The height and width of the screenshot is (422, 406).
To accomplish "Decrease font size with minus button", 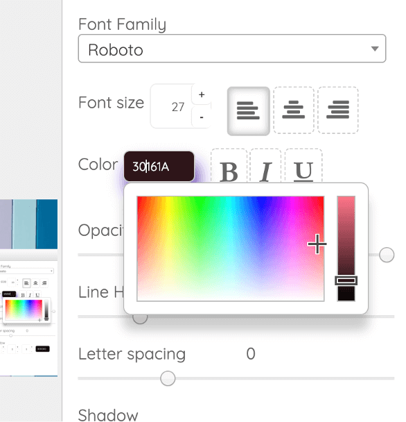I will pos(202,117).
